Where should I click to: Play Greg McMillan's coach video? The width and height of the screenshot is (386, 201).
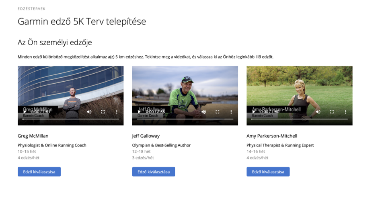tap(25, 112)
